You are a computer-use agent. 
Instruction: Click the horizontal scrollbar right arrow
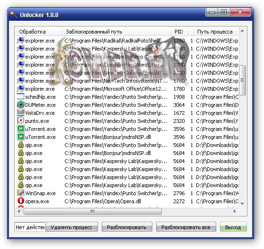pos(235,211)
